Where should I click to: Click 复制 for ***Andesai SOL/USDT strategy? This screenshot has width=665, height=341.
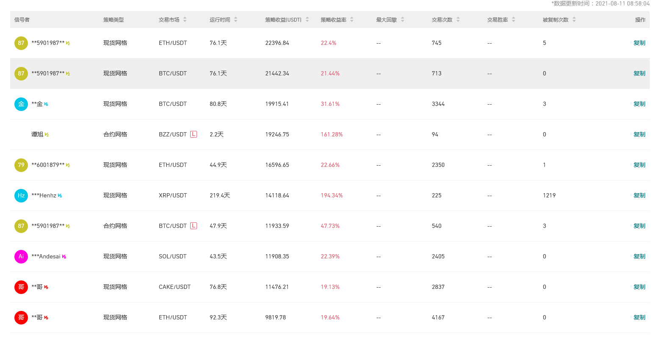(x=639, y=257)
